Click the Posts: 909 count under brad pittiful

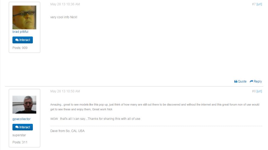pos(20,48)
